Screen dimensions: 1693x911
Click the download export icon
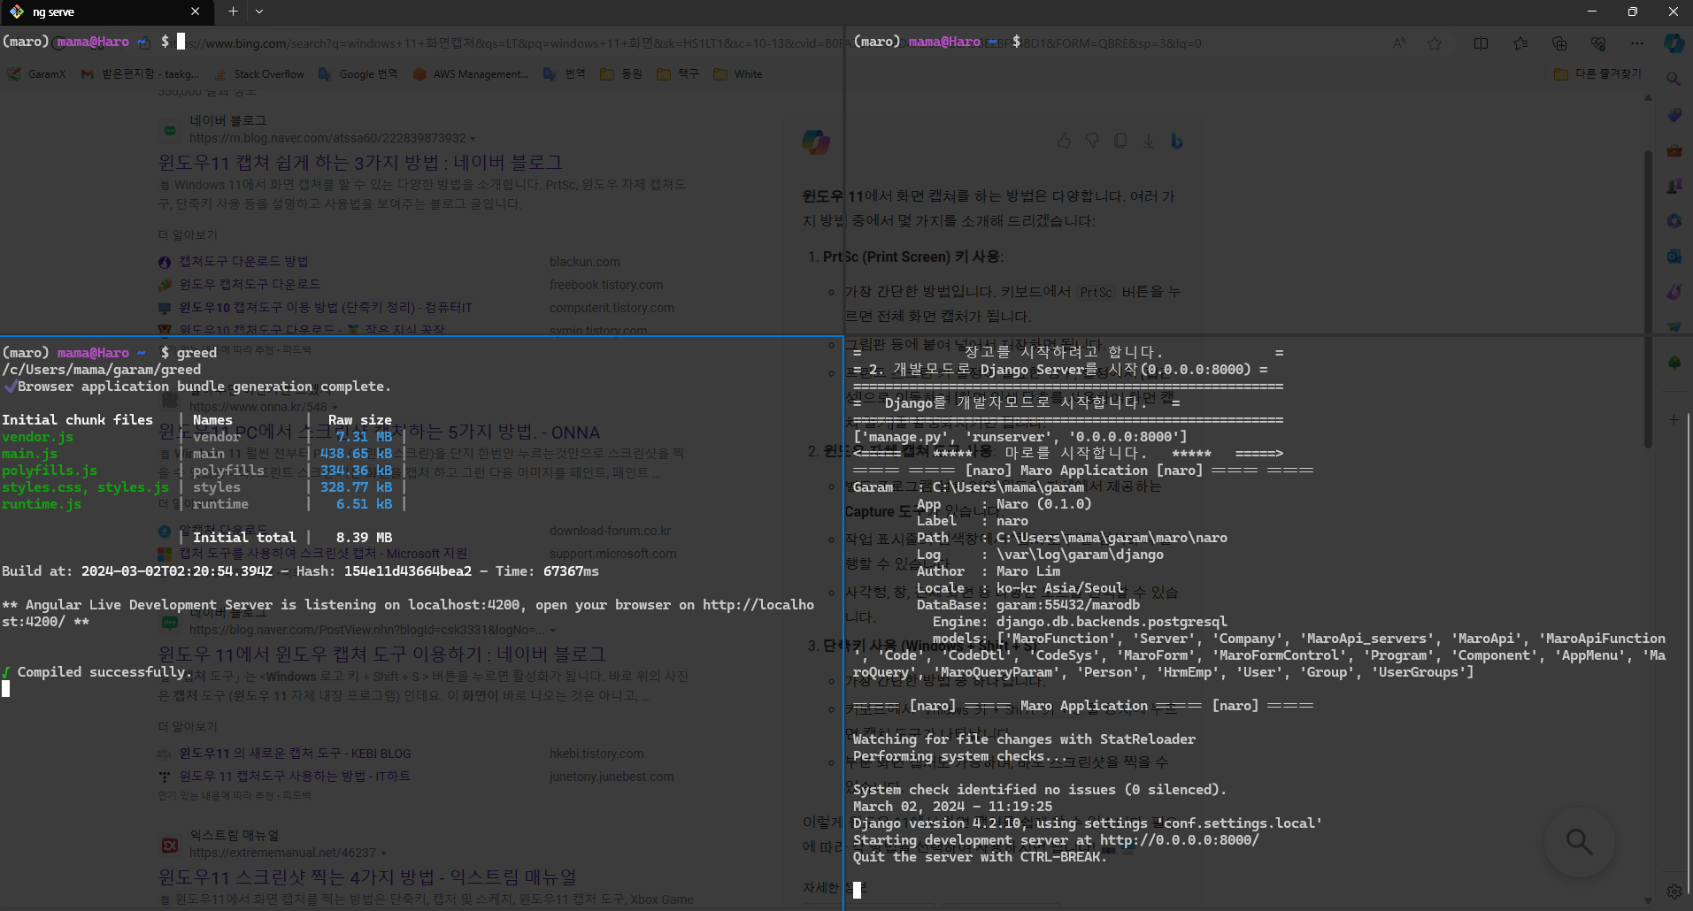(x=1148, y=141)
